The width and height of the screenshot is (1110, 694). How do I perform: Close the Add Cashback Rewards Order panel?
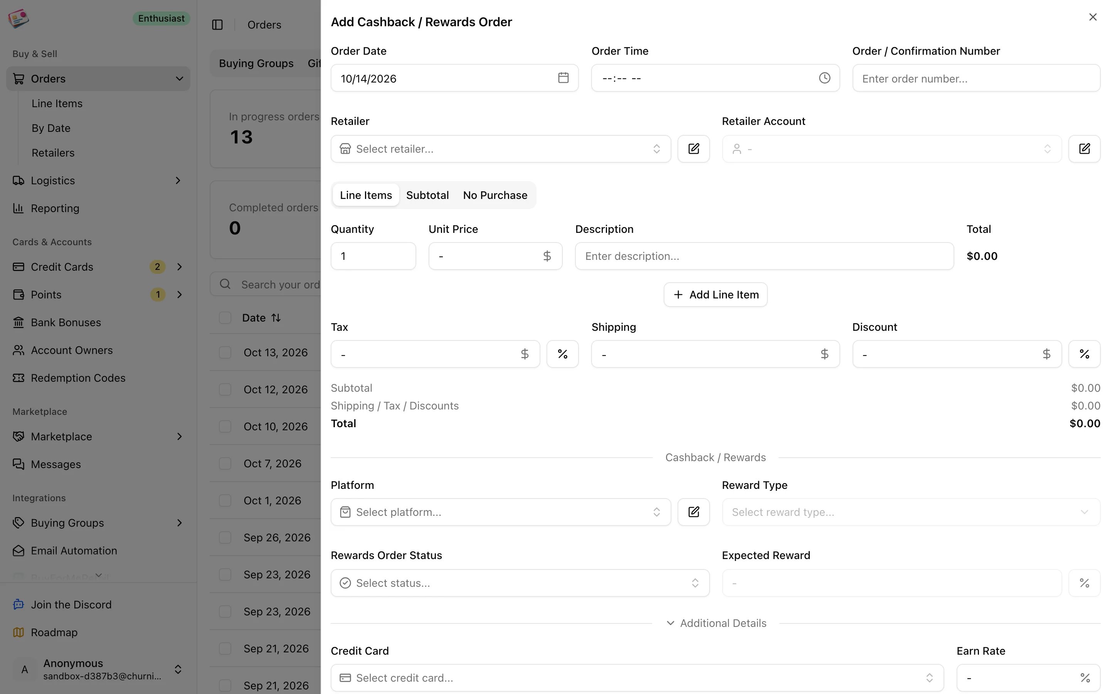1093,17
